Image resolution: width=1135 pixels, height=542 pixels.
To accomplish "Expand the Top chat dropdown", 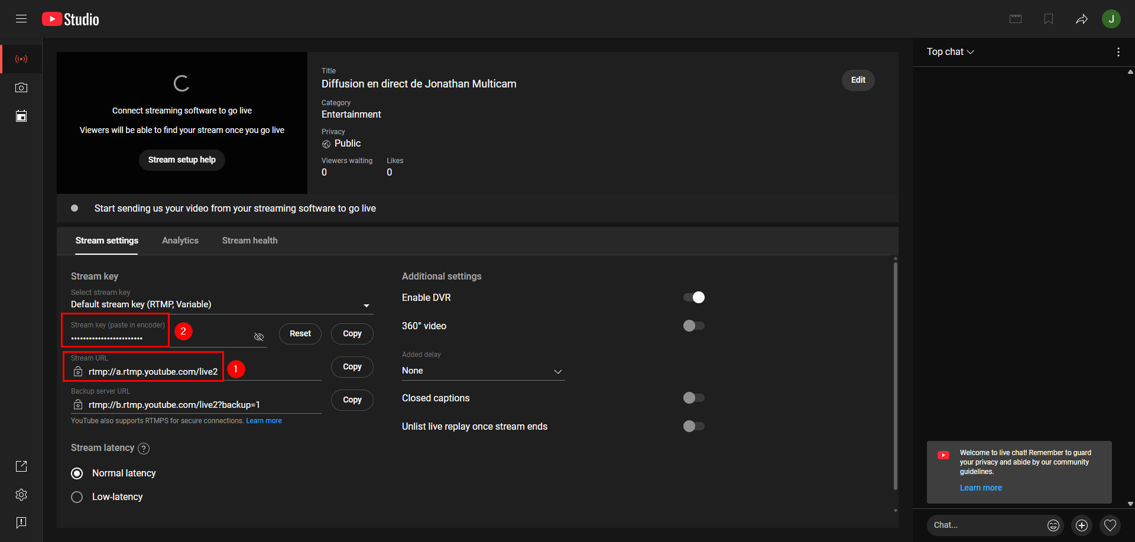I will [x=950, y=52].
